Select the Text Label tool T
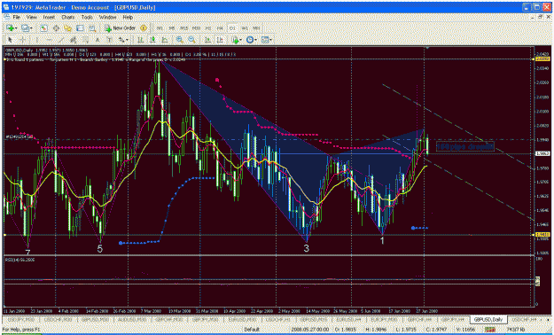554x335 pixels. pyautogui.click(x=110, y=40)
